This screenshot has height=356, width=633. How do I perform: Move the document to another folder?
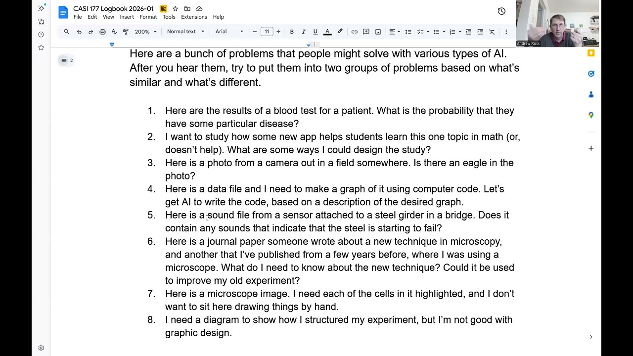tap(187, 9)
